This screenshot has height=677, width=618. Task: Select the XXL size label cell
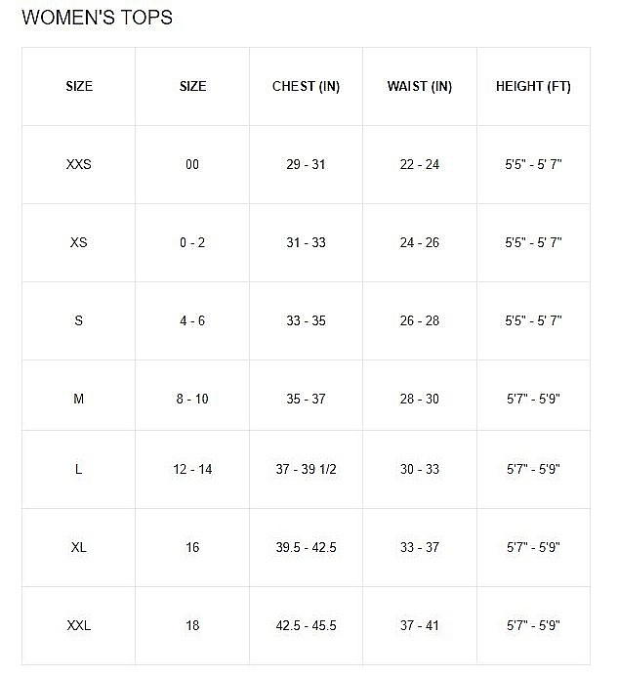click(x=79, y=625)
